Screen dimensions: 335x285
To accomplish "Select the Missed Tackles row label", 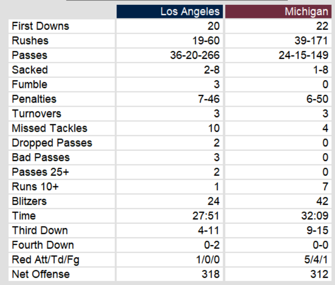I will (x=50, y=128).
